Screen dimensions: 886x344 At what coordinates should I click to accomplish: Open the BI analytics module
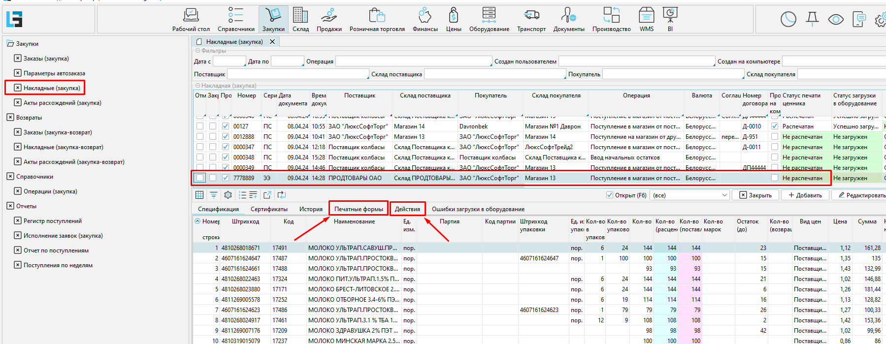click(670, 20)
